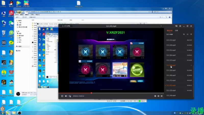The height and width of the screenshot is (115, 204).
Task: Open the last menu in Explorer menu bar
Action: pyautogui.click(x=37, y=15)
